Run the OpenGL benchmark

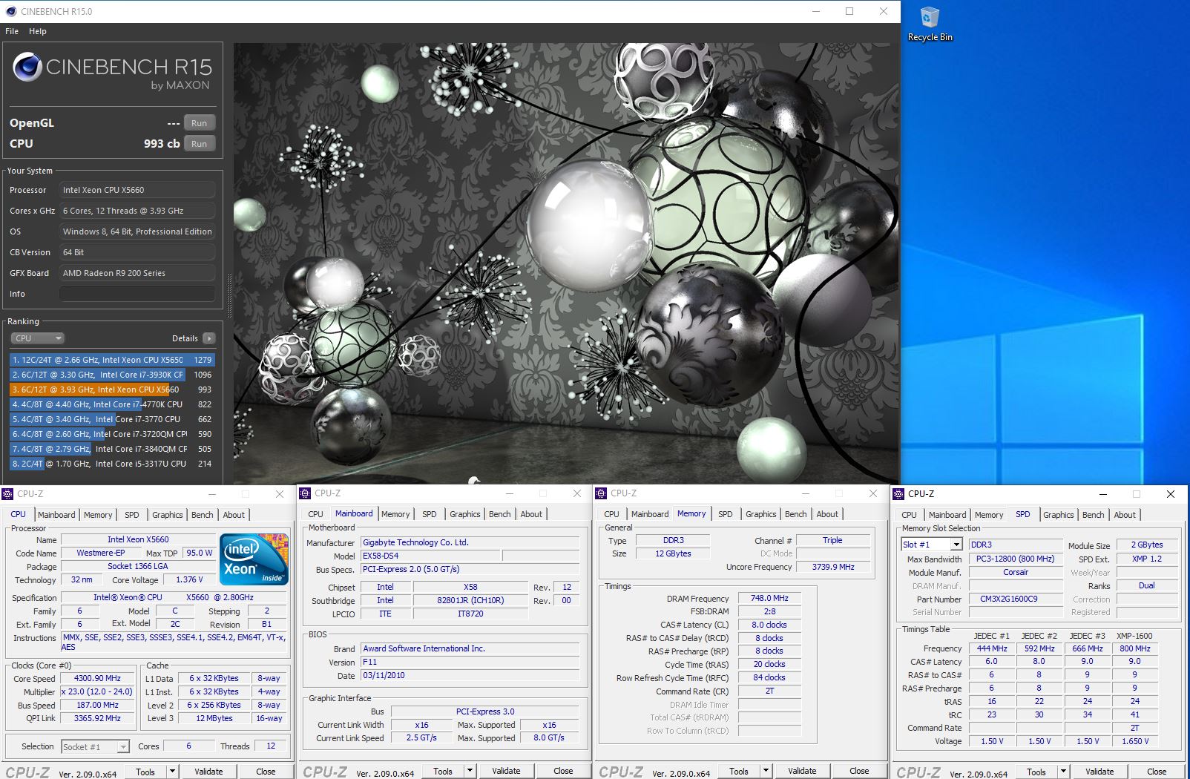point(199,123)
